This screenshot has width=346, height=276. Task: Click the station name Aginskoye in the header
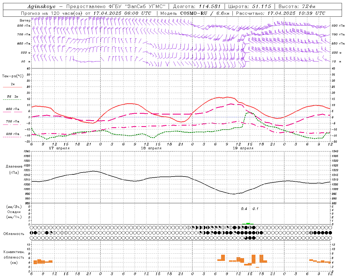[x=41, y=6]
